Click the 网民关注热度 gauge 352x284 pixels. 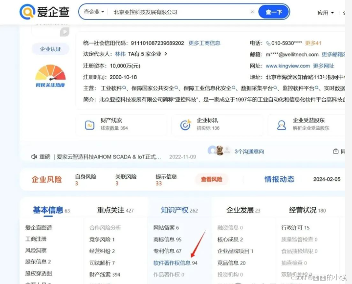pyautogui.click(x=50, y=76)
